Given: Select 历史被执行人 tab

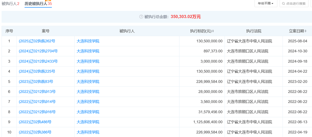Looking at the screenshot, I should 38,3.
